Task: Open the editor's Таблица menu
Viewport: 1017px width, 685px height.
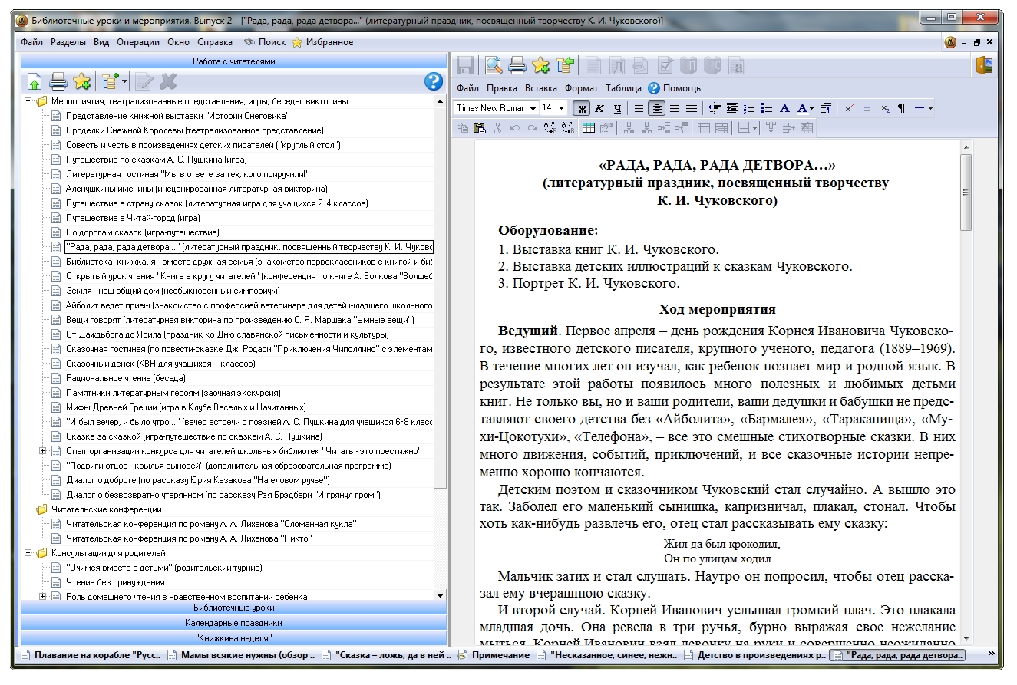Action: coord(623,88)
